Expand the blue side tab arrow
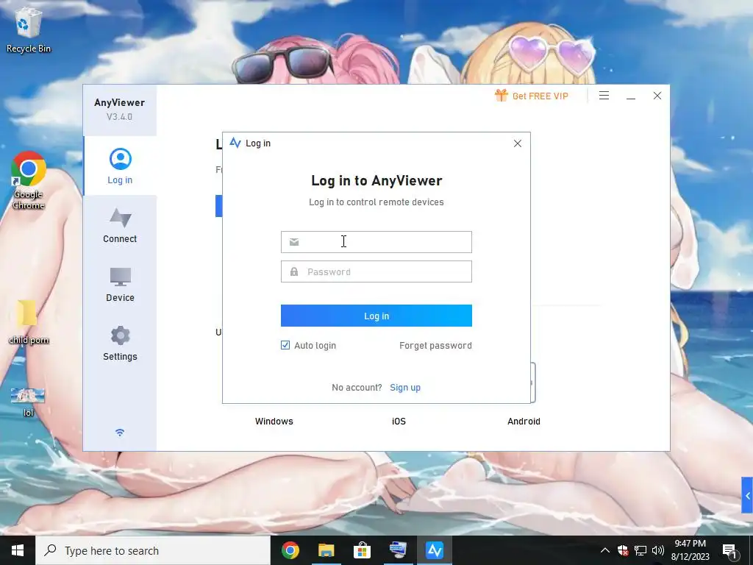This screenshot has width=753, height=565. pos(747,495)
